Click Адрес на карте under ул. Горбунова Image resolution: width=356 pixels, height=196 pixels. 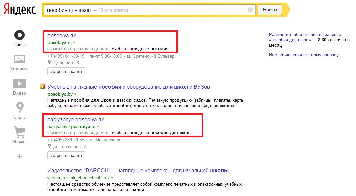(x=66, y=155)
